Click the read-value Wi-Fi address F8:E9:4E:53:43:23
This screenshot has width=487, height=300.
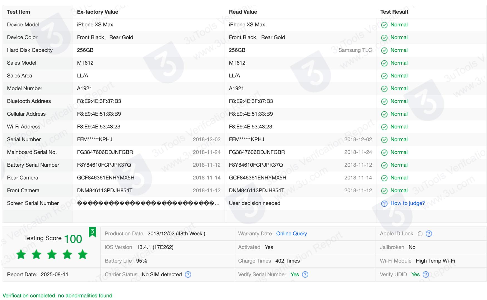coord(251,127)
